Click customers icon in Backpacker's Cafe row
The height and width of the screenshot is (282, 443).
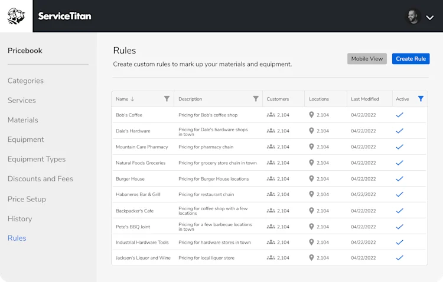point(271,210)
